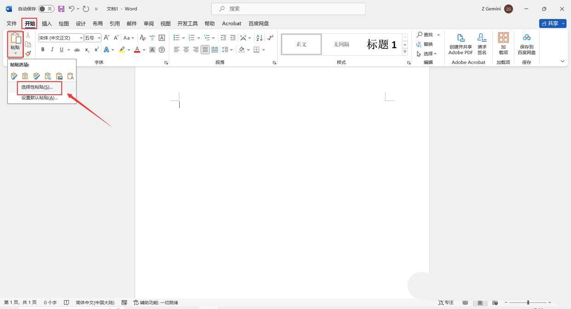Insert an enclosed character (circled 字)
This screenshot has height=309, width=571.
pyautogui.click(x=162, y=50)
